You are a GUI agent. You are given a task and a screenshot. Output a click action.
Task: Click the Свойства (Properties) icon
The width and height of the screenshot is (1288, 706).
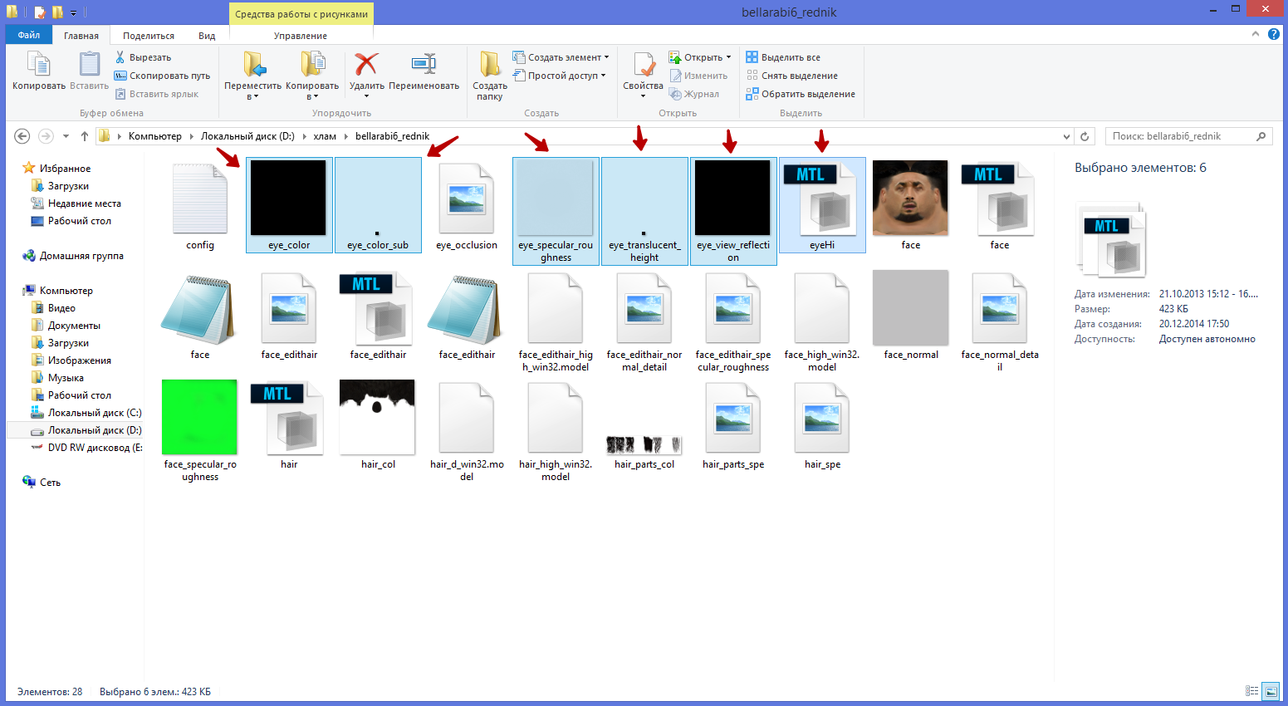coord(643,65)
